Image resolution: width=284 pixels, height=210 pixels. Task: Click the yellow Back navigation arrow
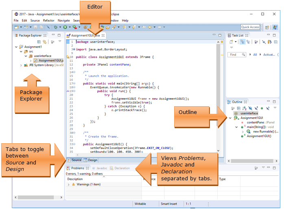tap(150, 27)
